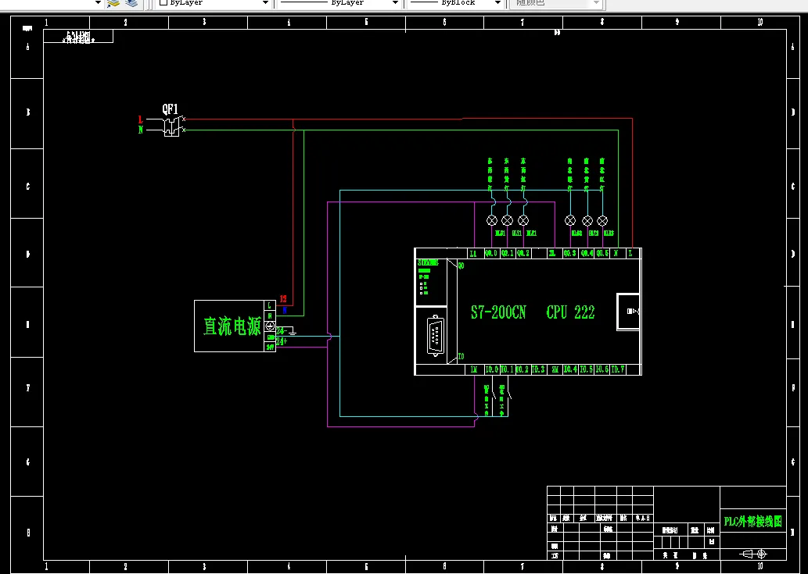Click the PLC外部接线图 title text
This screenshot has height=574, width=808.
[751, 522]
